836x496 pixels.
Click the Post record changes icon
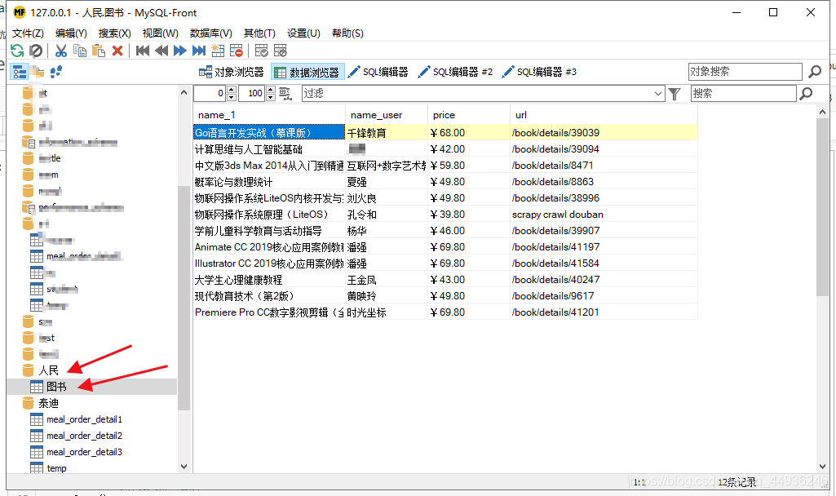tap(261, 51)
